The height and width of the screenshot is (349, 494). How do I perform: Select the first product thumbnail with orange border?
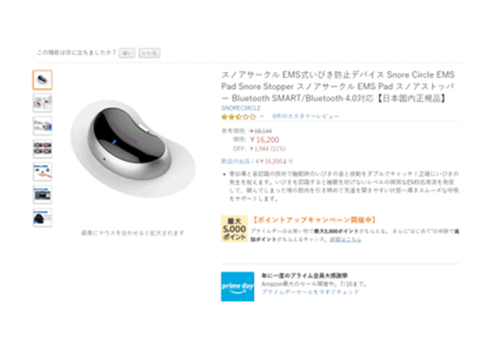(42, 80)
